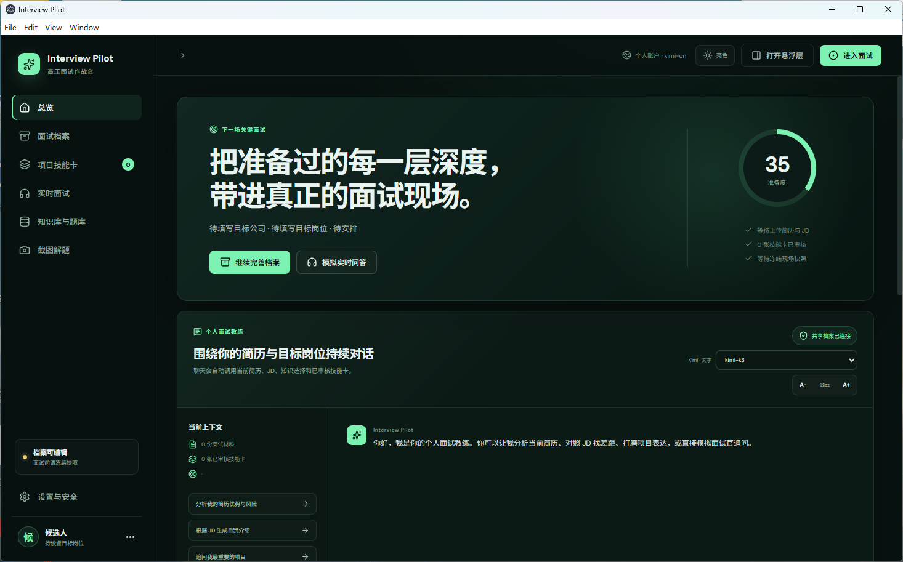This screenshot has width=903, height=562.
Task: Click the camera icon beside 截图解题
Action: (25, 250)
